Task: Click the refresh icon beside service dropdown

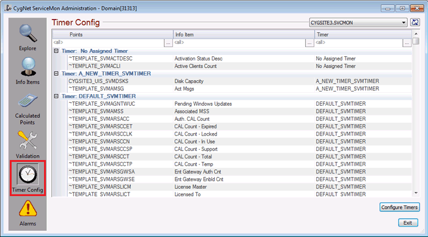Action: point(415,23)
